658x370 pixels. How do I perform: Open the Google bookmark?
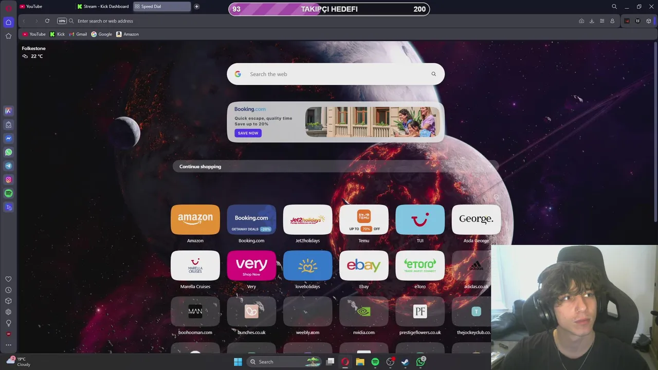click(x=101, y=34)
